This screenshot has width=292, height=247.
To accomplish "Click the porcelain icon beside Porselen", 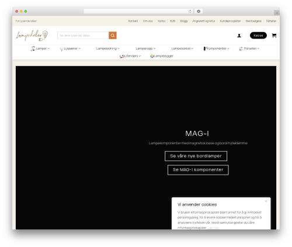I will [241, 48].
